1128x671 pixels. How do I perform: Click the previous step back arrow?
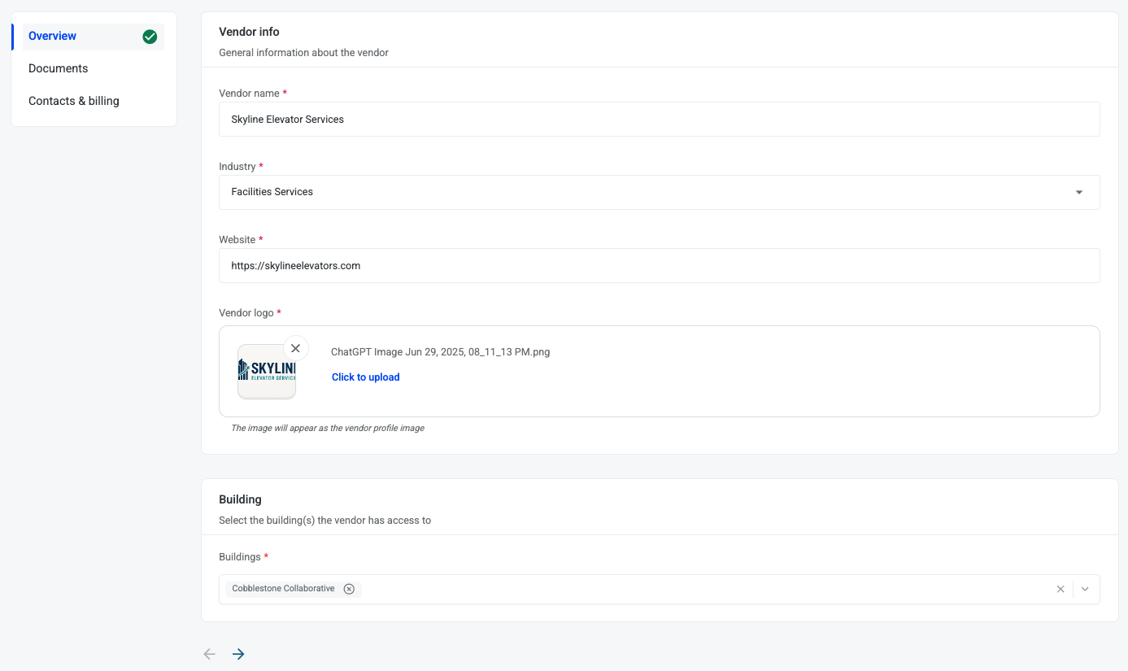[210, 654]
